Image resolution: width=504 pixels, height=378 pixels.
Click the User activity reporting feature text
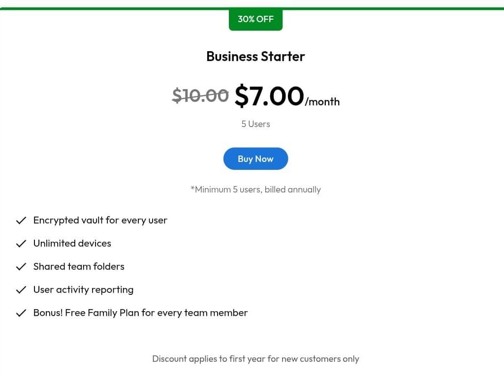pyautogui.click(x=83, y=290)
